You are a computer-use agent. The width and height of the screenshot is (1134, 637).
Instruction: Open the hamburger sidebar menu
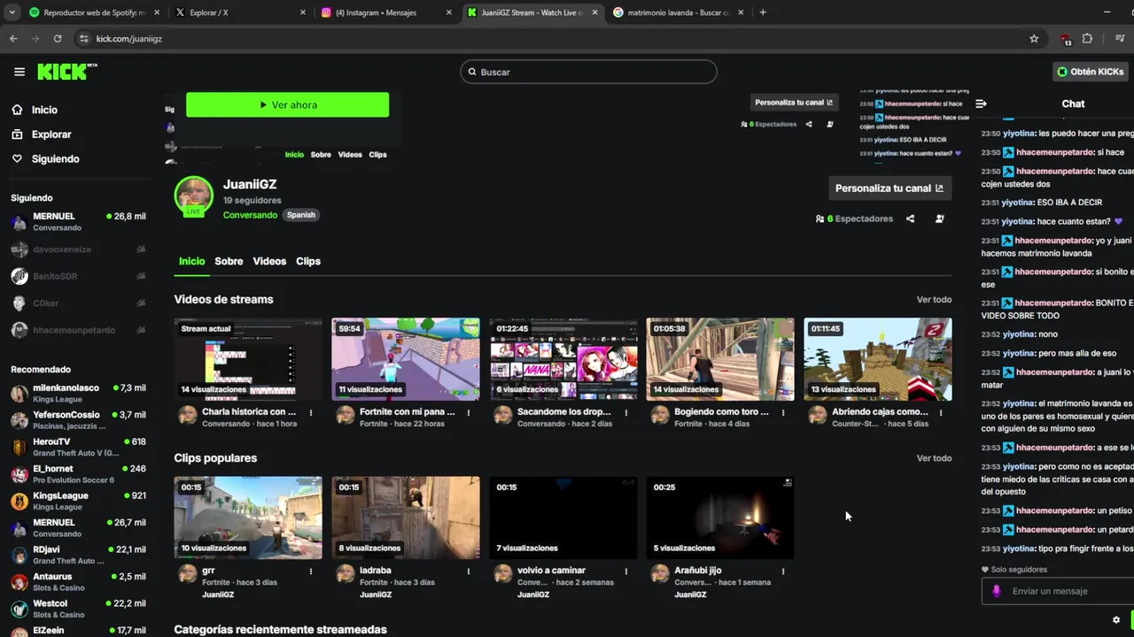point(19,72)
